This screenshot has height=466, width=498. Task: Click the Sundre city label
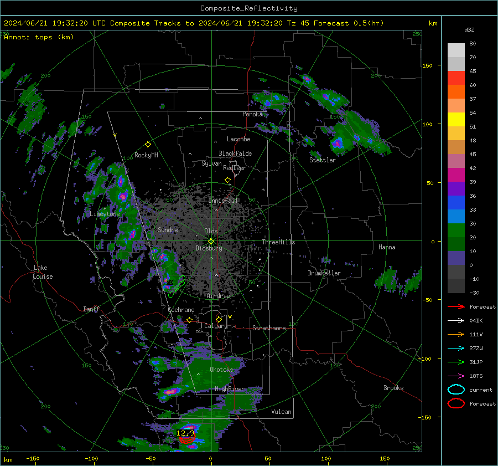tap(168, 229)
